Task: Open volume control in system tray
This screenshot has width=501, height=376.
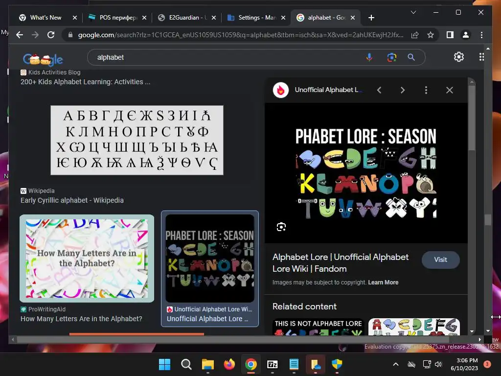Action: (x=438, y=364)
